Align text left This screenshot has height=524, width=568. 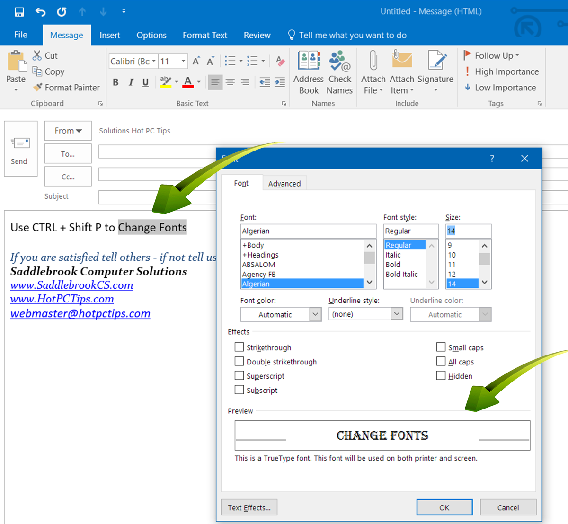tap(215, 82)
